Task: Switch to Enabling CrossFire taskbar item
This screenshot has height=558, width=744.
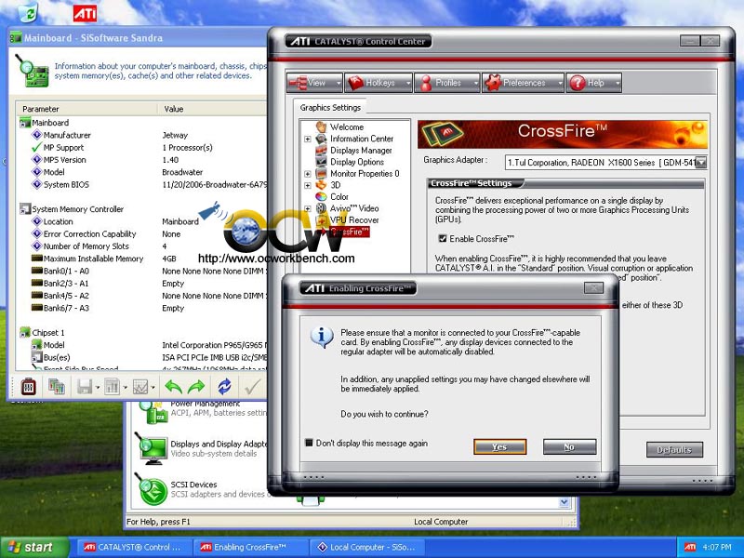Action: click(250, 547)
